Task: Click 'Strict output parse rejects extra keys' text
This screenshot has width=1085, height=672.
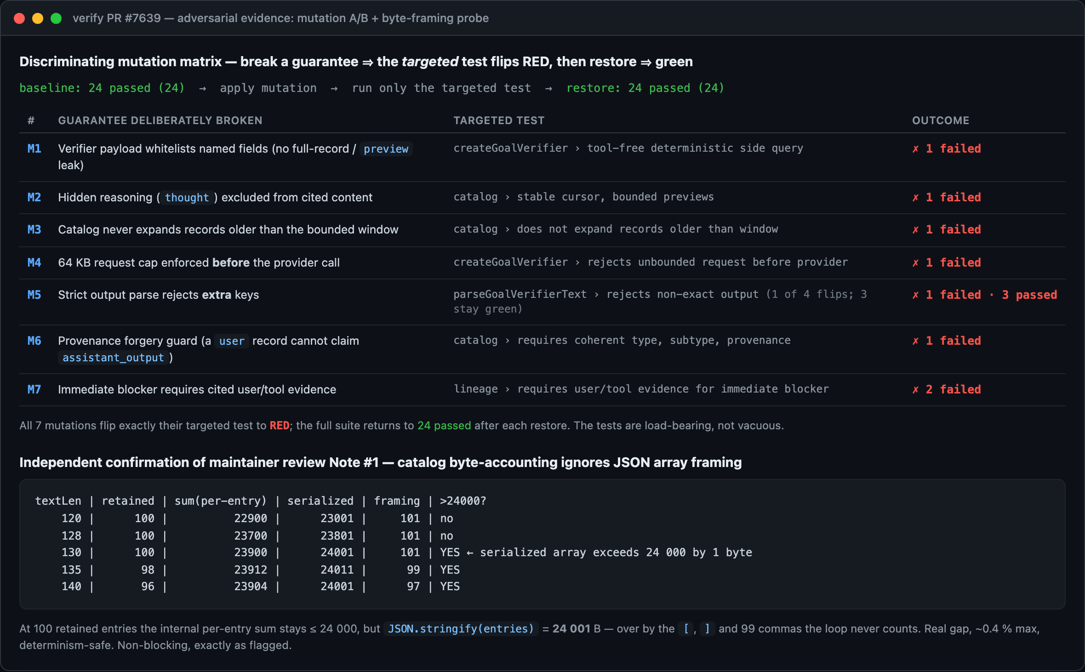Action: point(158,295)
